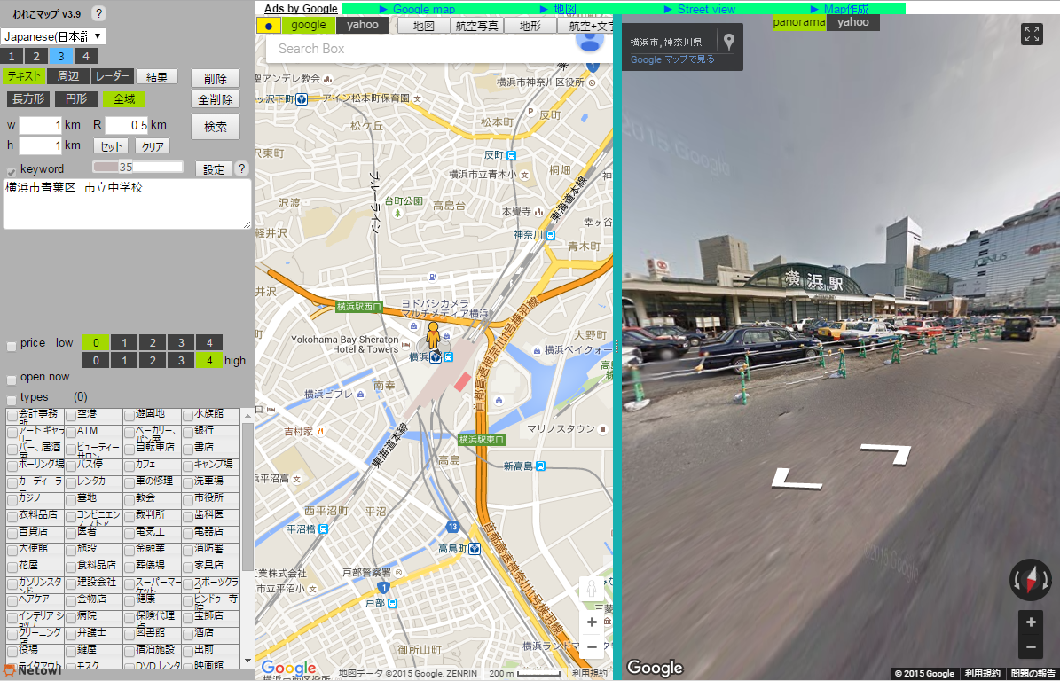Open the Street view link in top bar
This screenshot has height=681, width=1060.
[x=706, y=9]
